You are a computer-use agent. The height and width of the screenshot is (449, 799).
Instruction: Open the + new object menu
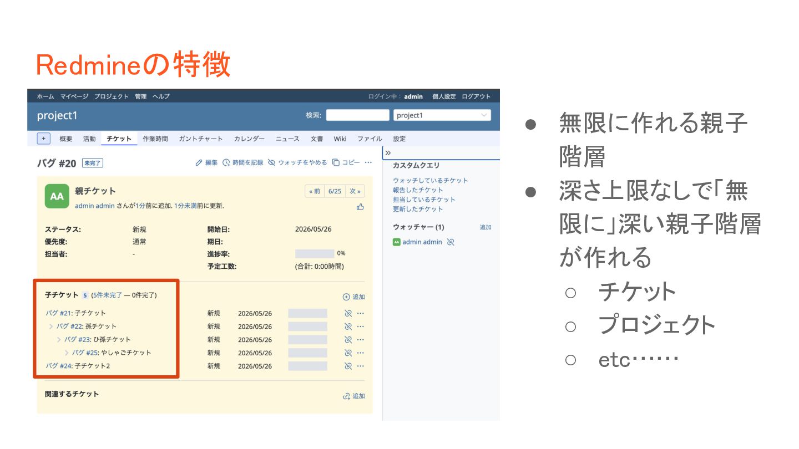point(44,139)
